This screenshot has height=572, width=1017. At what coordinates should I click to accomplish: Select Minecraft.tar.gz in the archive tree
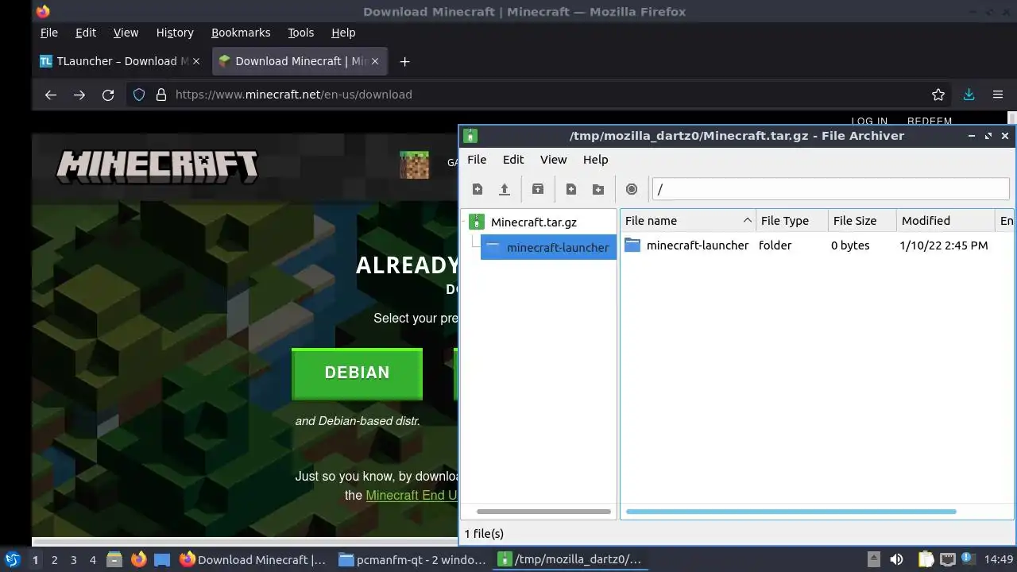pyautogui.click(x=534, y=222)
